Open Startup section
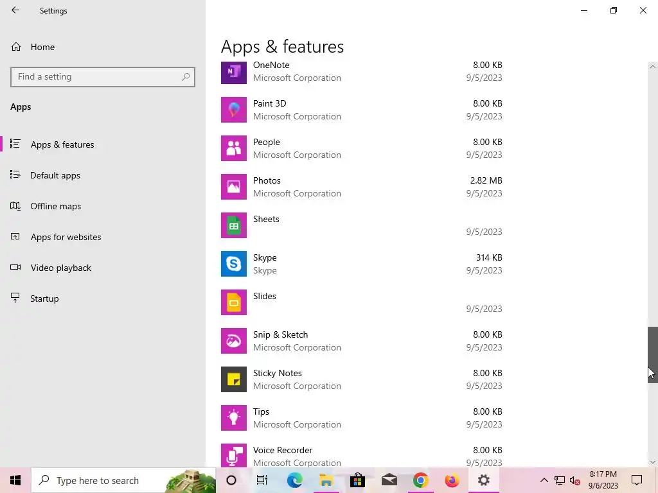 tap(103, 298)
